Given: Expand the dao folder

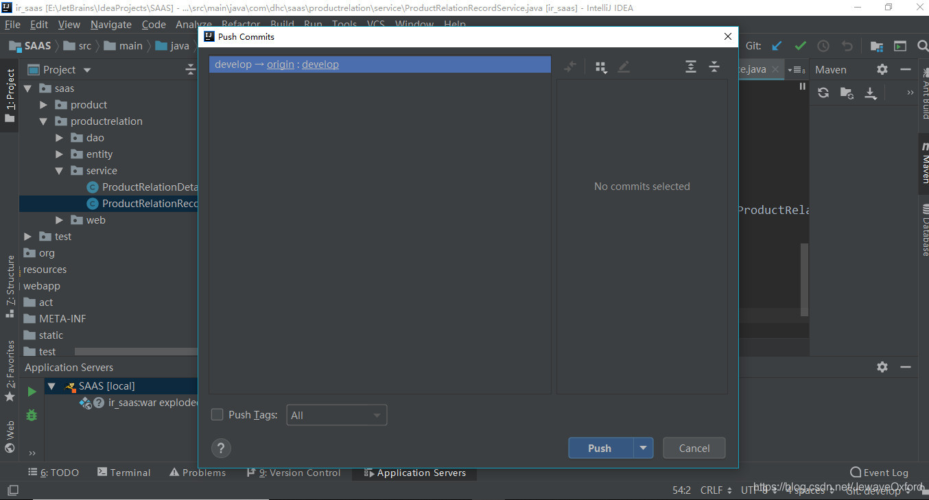Looking at the screenshot, I should coord(59,138).
